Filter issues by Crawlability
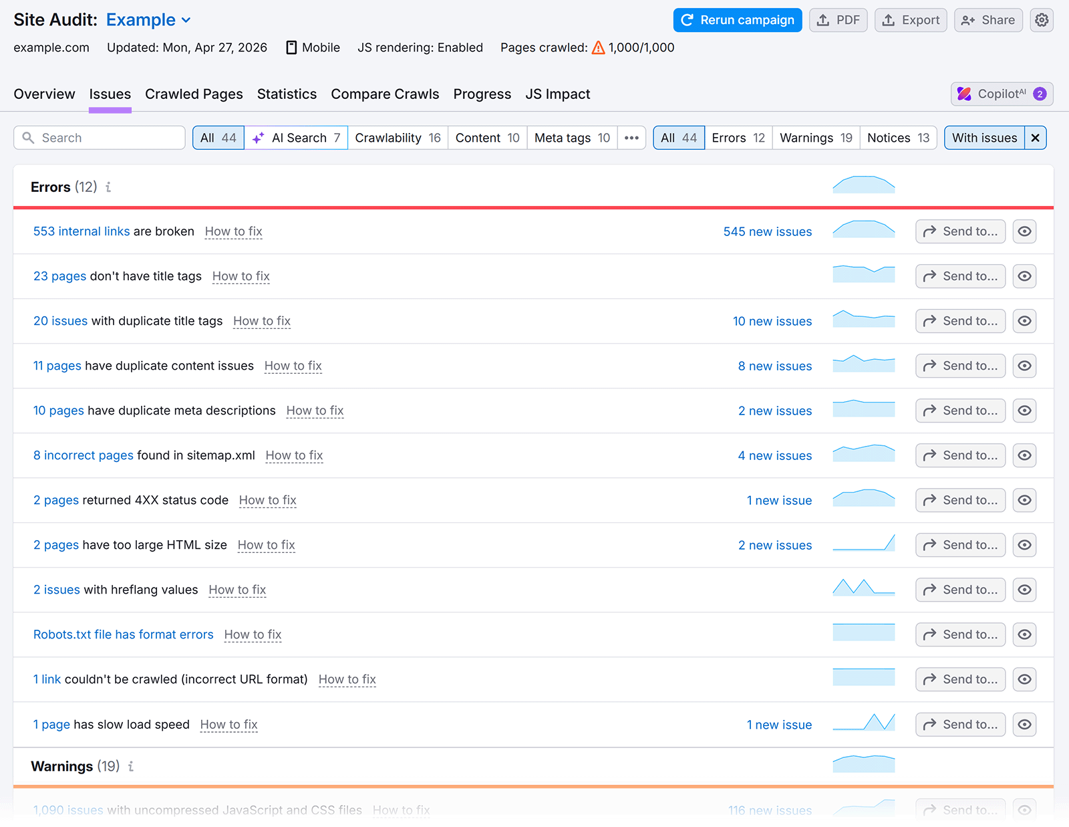 [x=398, y=138]
